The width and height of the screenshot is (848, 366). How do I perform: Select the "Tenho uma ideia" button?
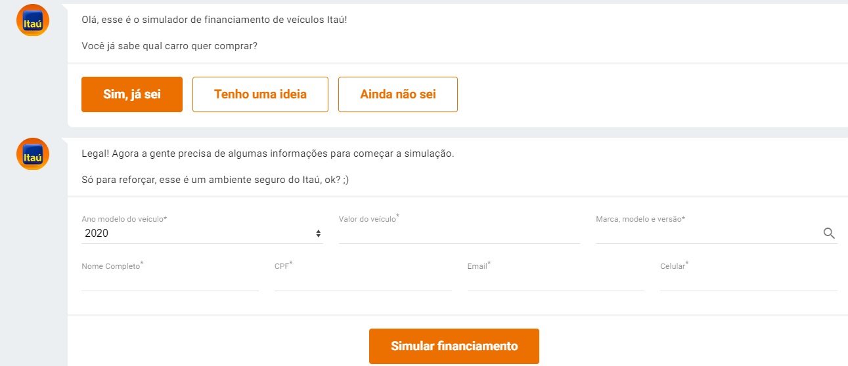point(260,94)
